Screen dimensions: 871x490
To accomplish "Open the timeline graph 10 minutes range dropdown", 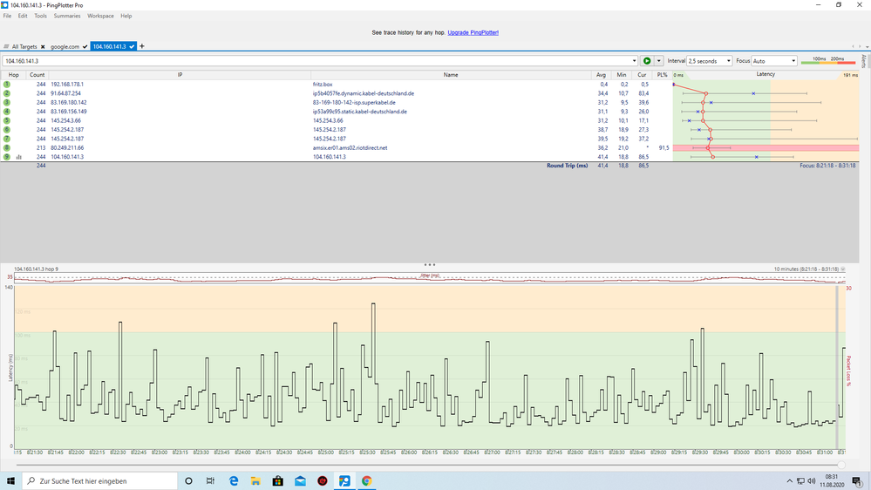I will [843, 269].
